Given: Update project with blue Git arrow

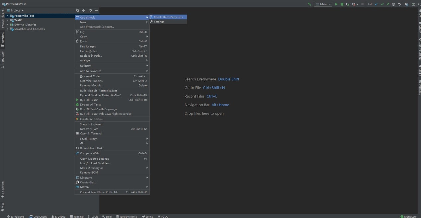Looking at the screenshot, I should tap(376, 4).
